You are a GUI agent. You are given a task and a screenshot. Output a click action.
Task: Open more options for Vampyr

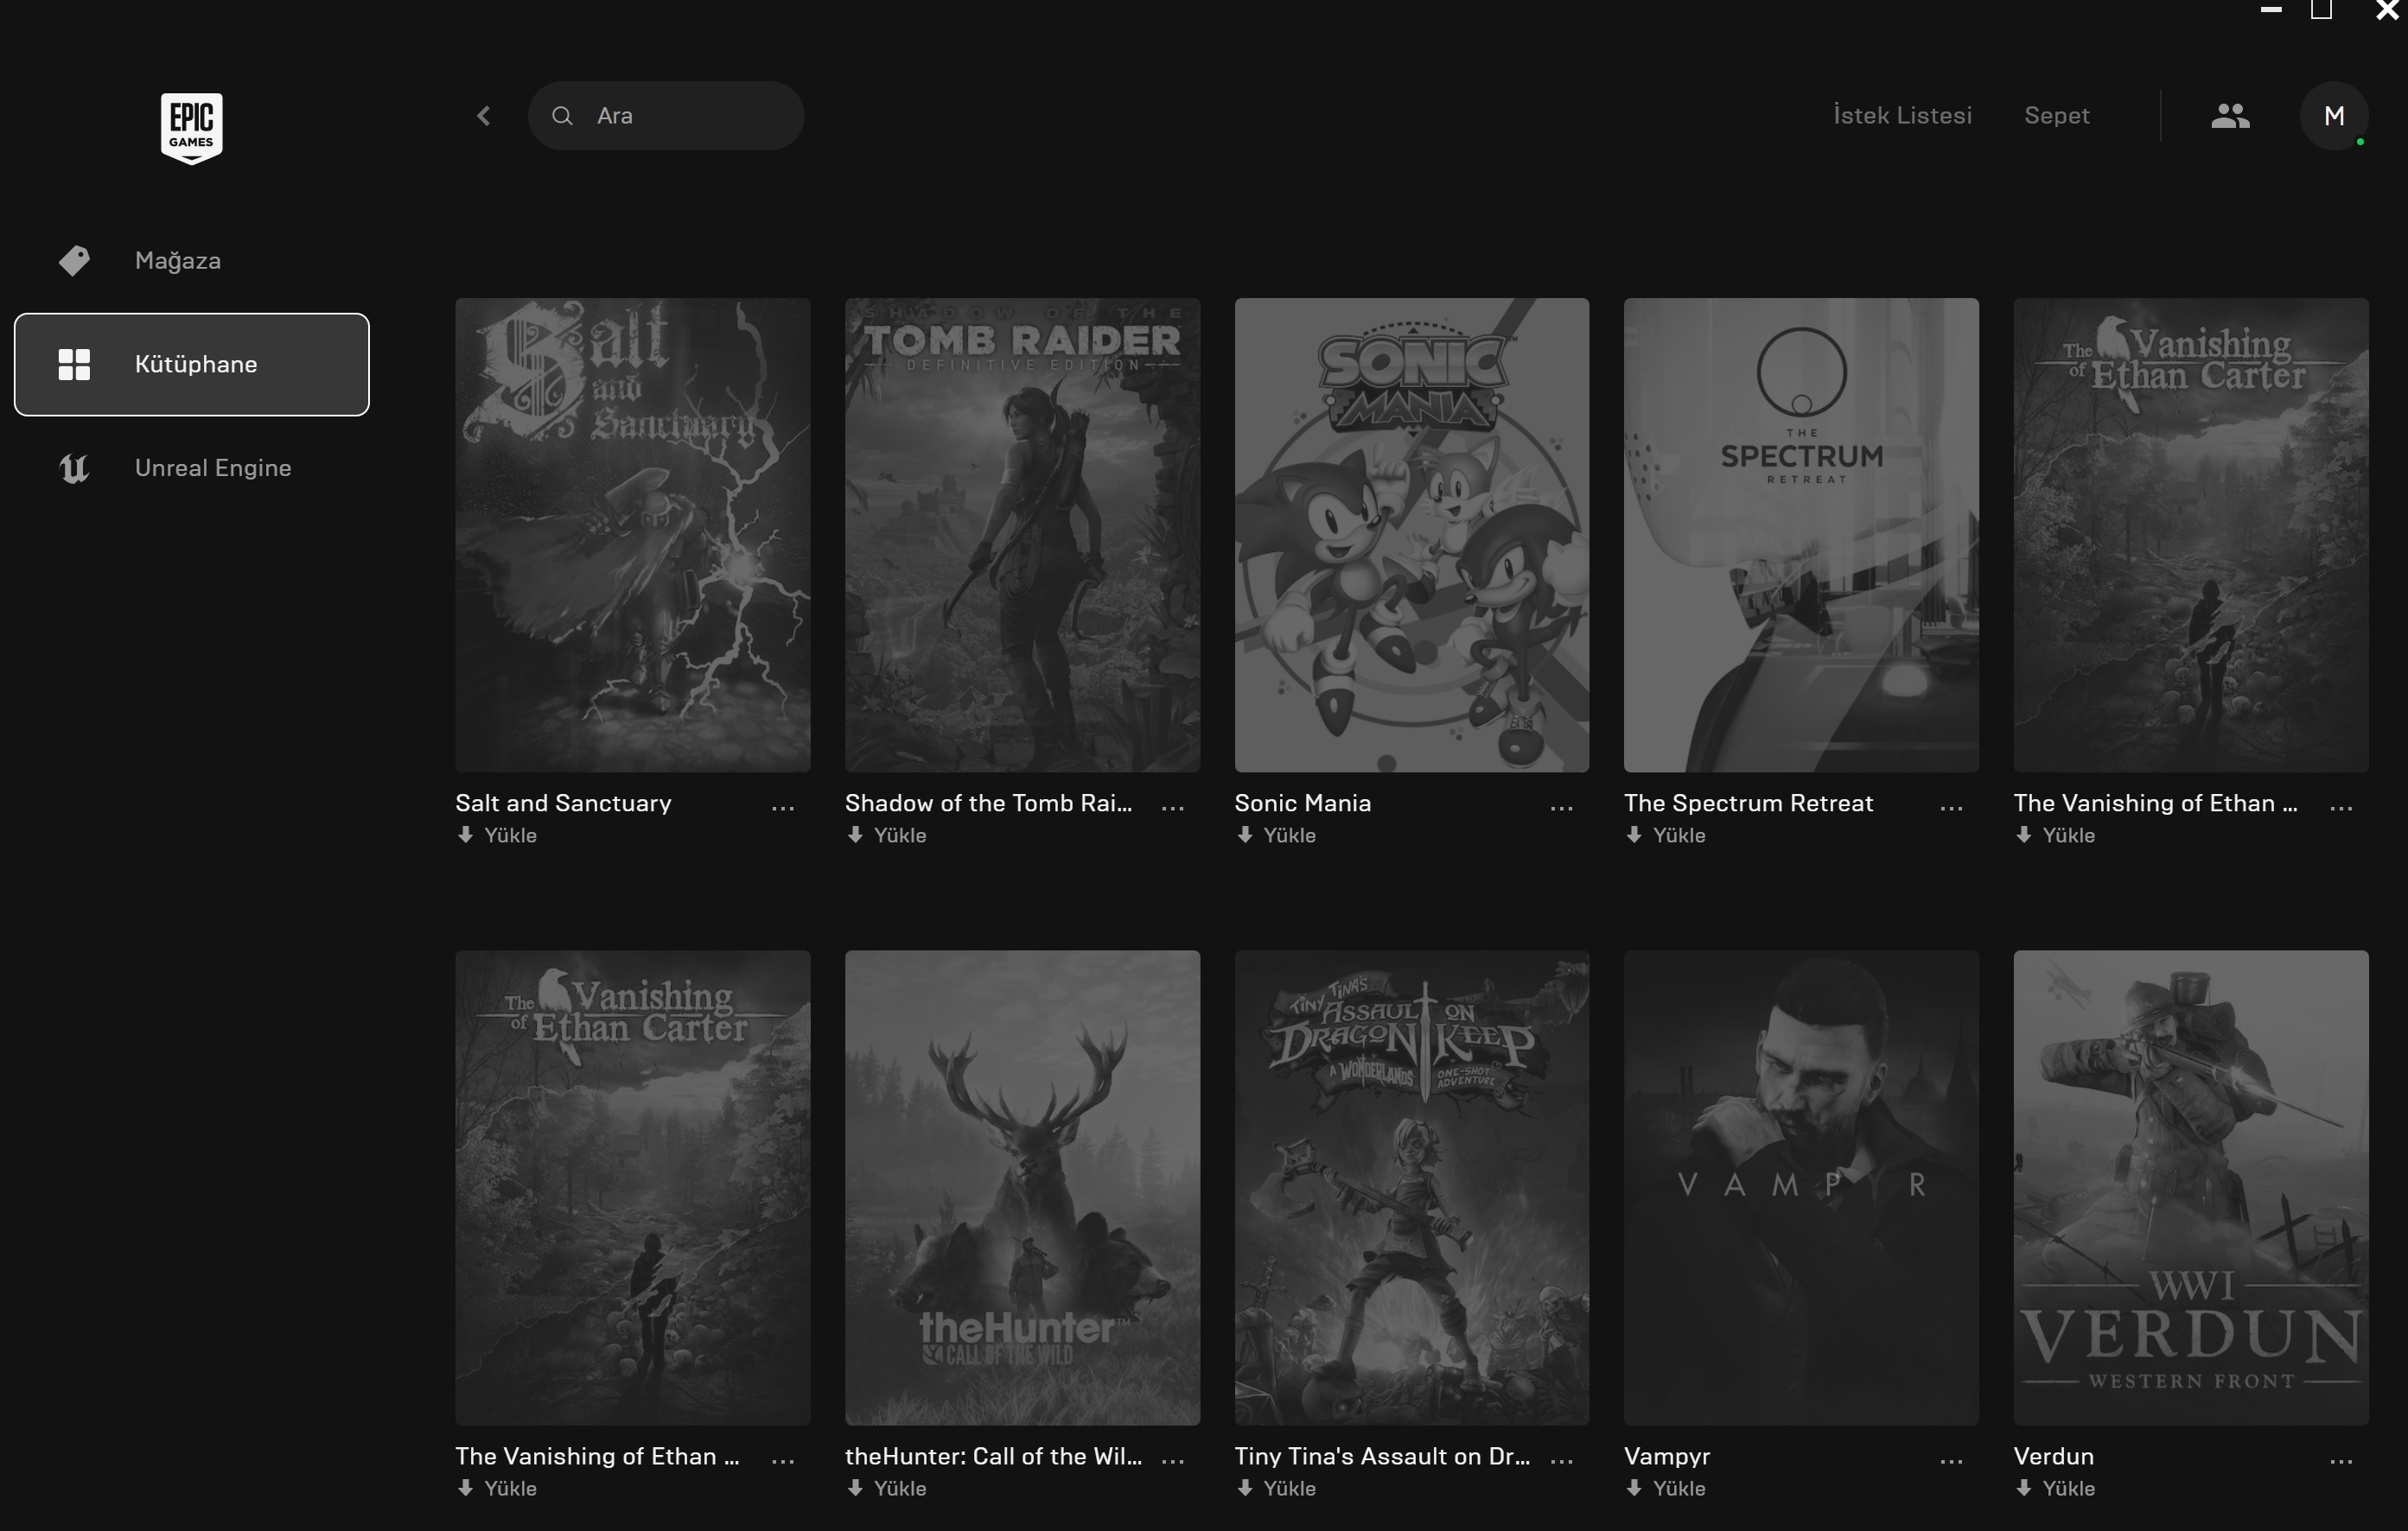pyautogui.click(x=1952, y=1461)
